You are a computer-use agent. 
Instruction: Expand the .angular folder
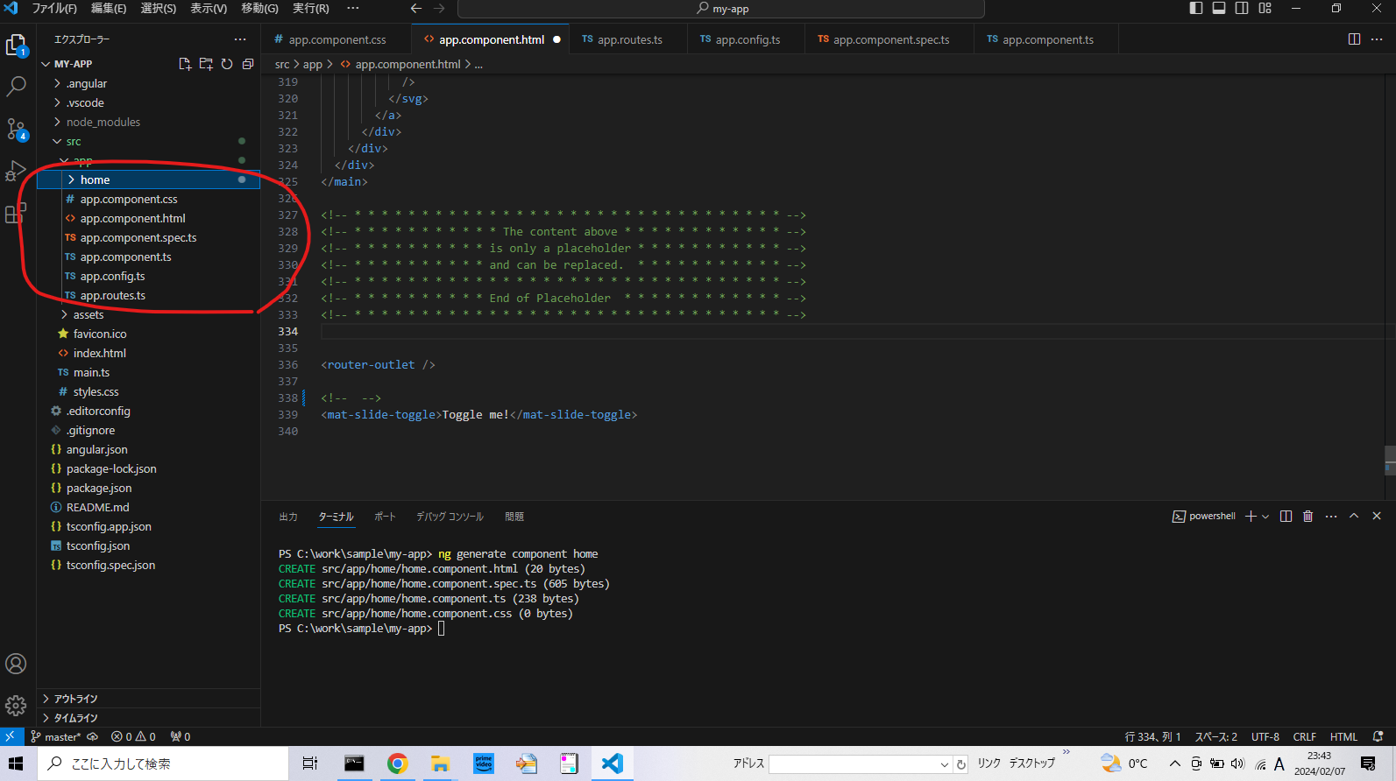(x=148, y=83)
